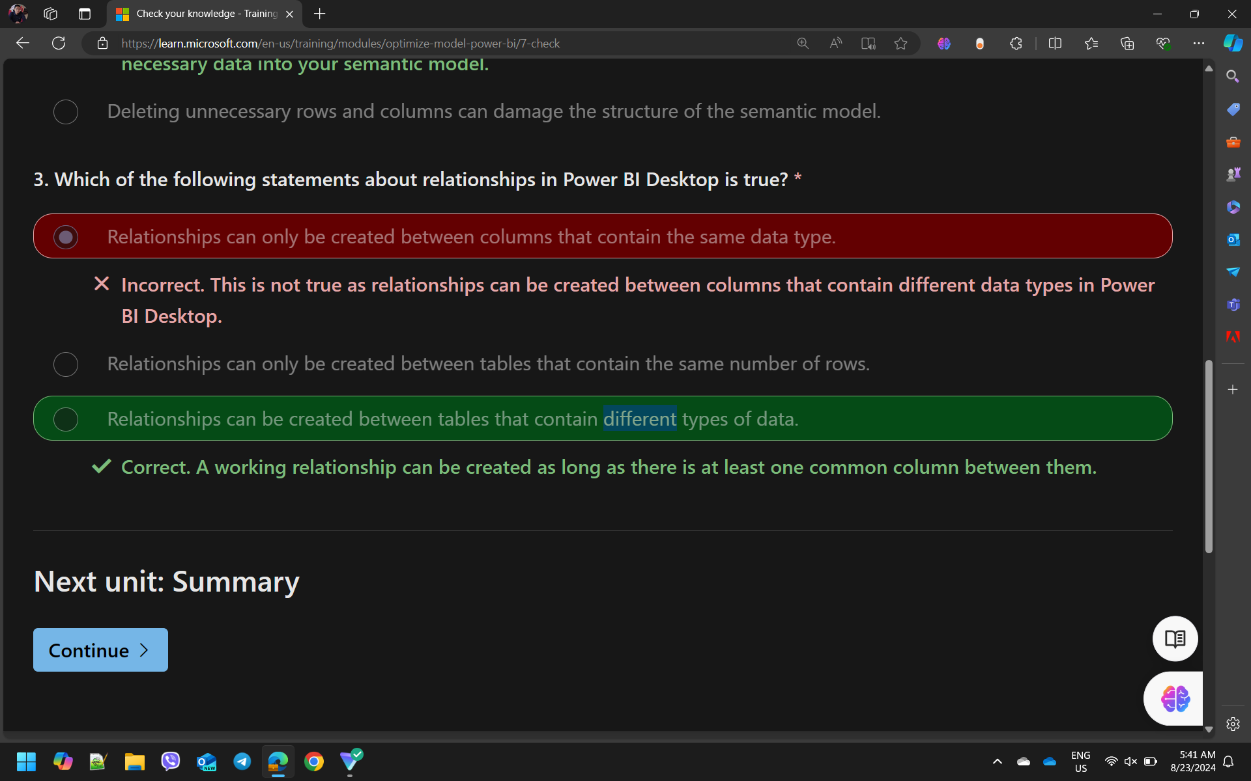Image resolution: width=1251 pixels, height=781 pixels.
Task: Open ENG US language switcher
Action: (x=1080, y=761)
